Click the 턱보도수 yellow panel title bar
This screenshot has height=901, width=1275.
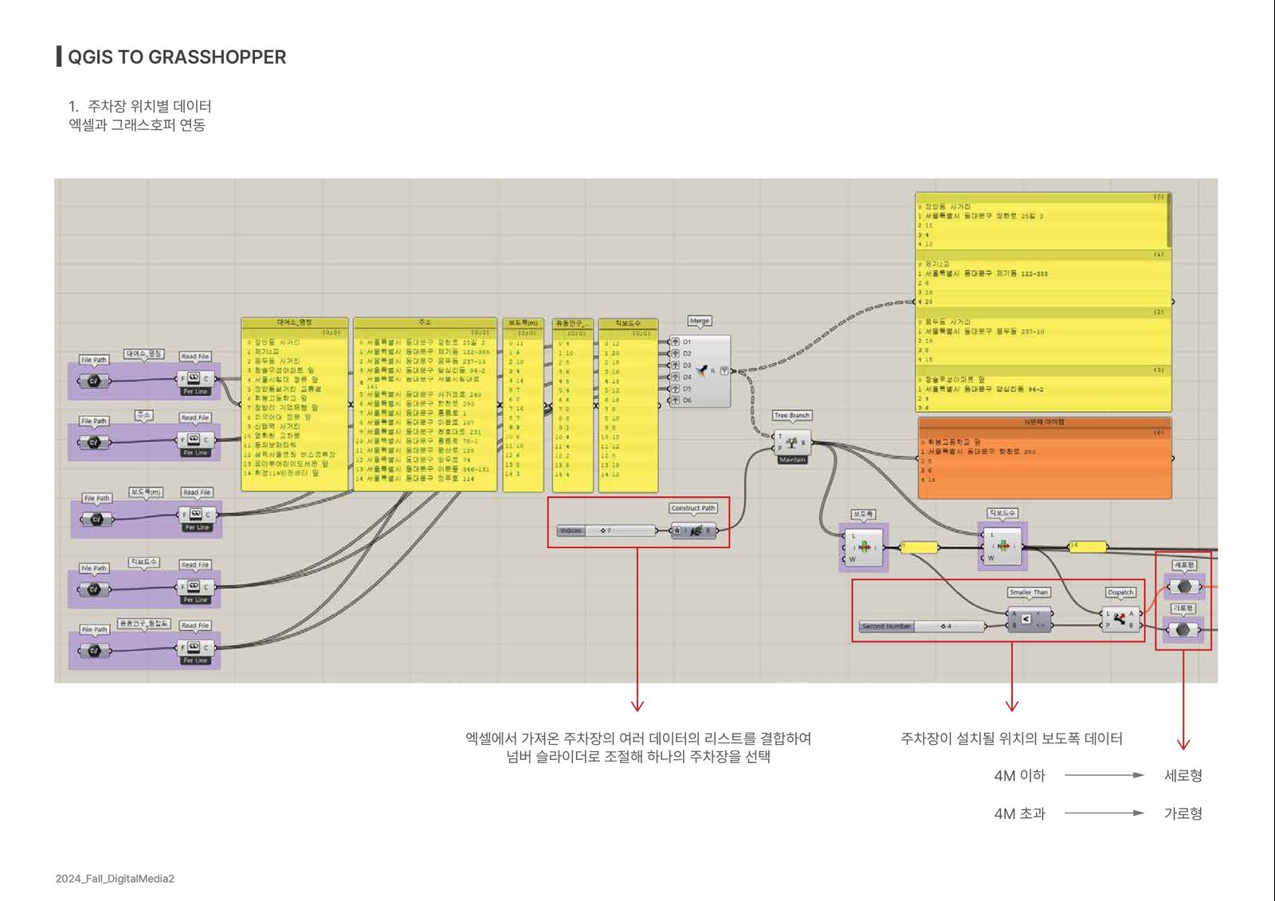(628, 323)
